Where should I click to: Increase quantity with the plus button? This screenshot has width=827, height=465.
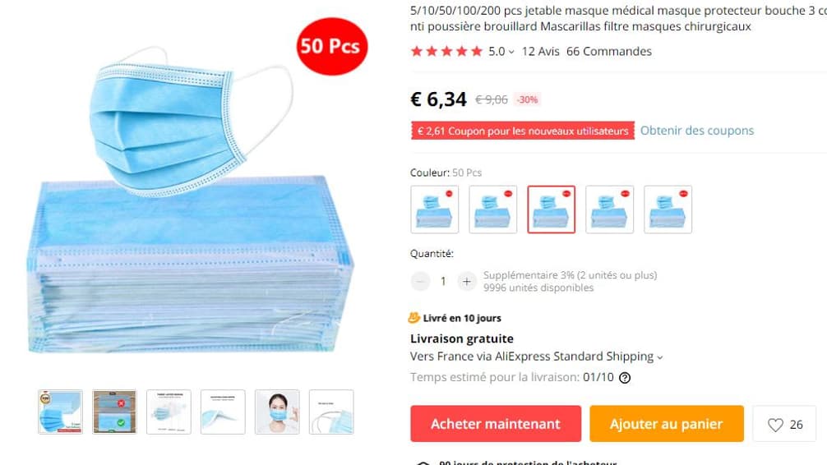466,282
